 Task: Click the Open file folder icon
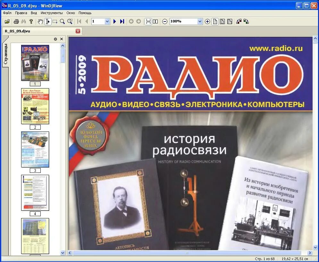click(7, 21)
